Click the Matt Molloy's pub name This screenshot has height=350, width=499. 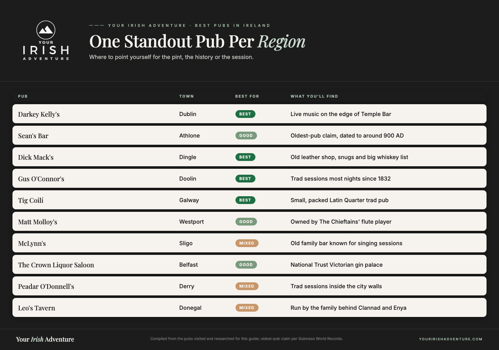click(38, 222)
